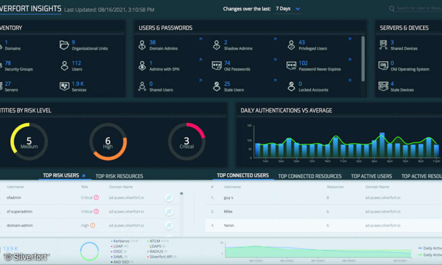This screenshot has width=442, height=265.
Task: Click the High risk donut chart
Action: tap(108, 142)
